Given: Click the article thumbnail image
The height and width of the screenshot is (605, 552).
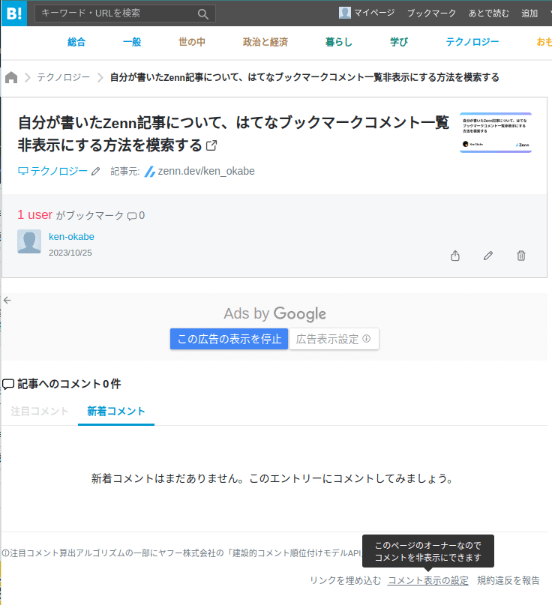Looking at the screenshot, I should pyautogui.click(x=496, y=133).
